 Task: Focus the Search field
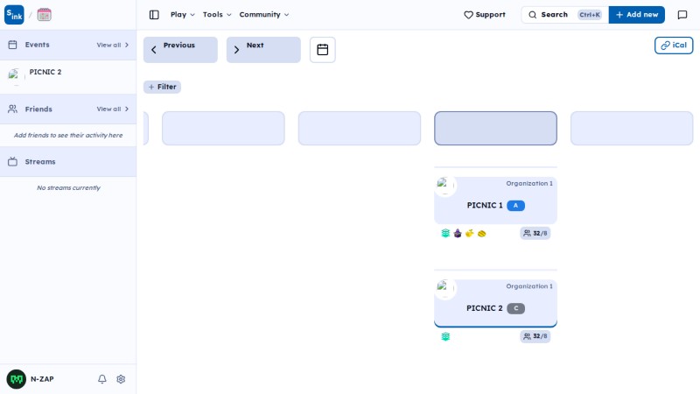(x=564, y=15)
